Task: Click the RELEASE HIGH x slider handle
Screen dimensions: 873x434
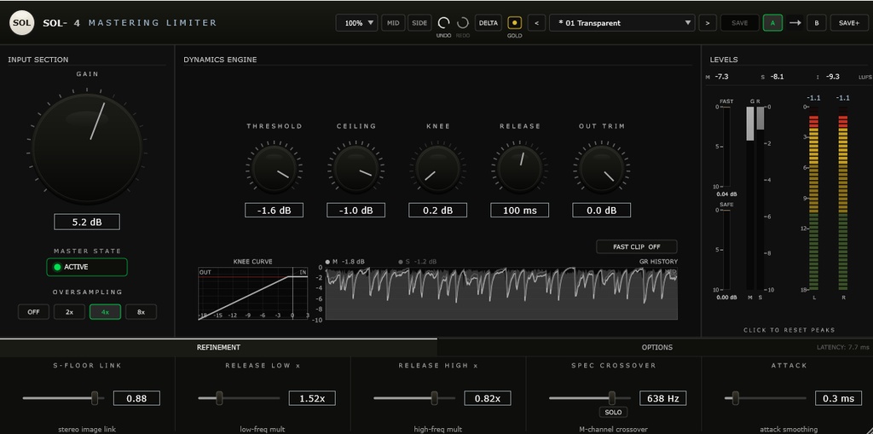Action: pyautogui.click(x=434, y=398)
